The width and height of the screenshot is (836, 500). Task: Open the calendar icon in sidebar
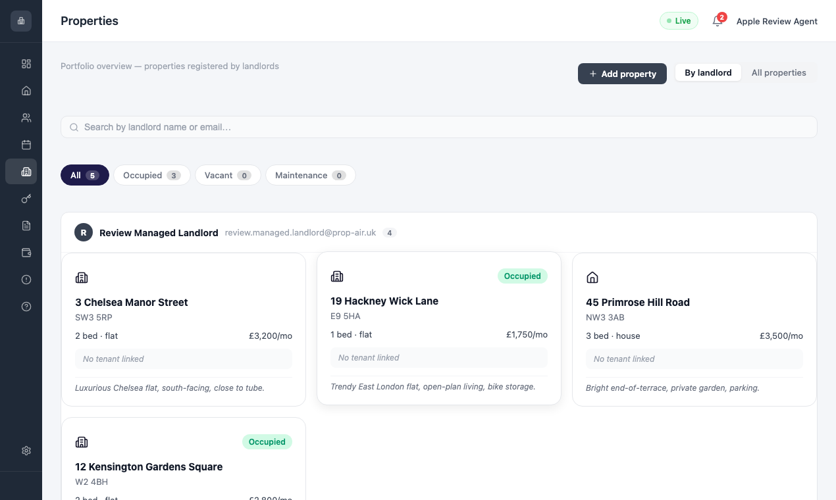[x=26, y=145]
